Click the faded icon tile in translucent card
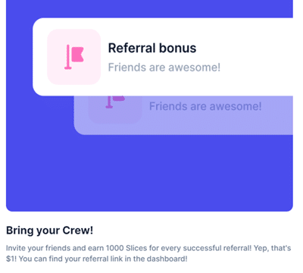Image resolution: width=303 pixels, height=273 pixels. 115,110
